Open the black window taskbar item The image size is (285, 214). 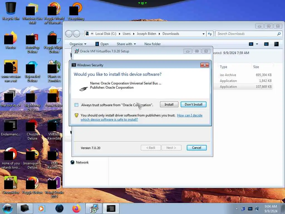coord(111,208)
